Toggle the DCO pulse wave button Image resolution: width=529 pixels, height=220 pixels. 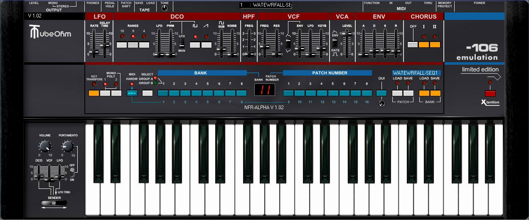coord(195,45)
